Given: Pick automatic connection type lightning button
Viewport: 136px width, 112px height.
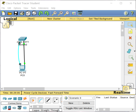Looking at the screenshot, I should [33, 100].
